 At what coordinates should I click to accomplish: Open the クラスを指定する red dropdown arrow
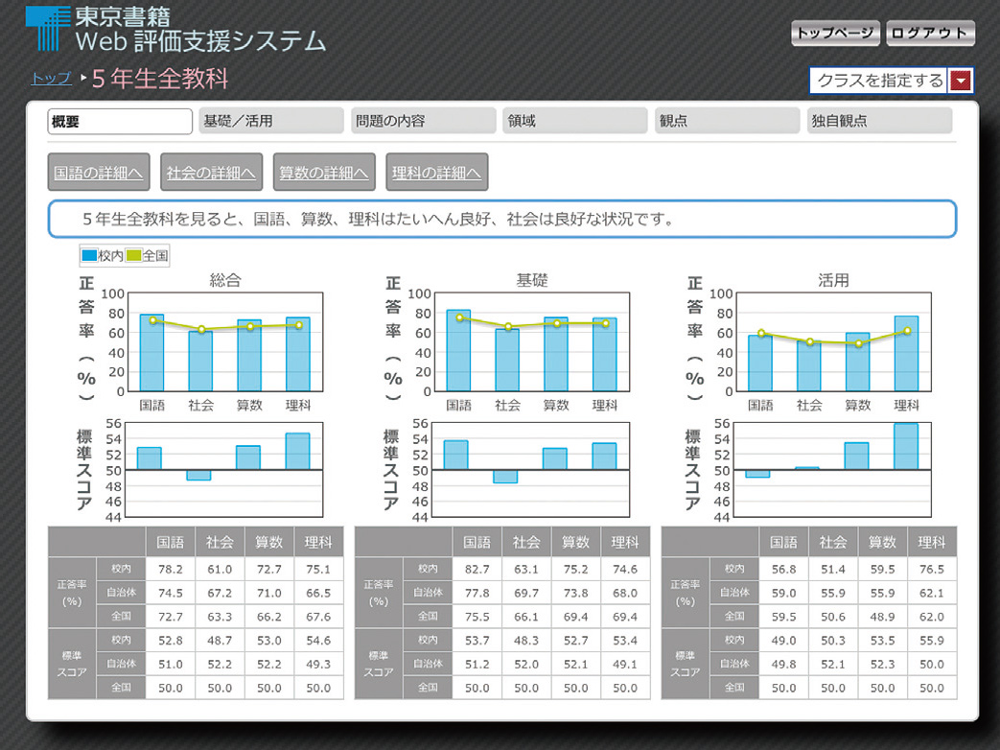pos(961,81)
